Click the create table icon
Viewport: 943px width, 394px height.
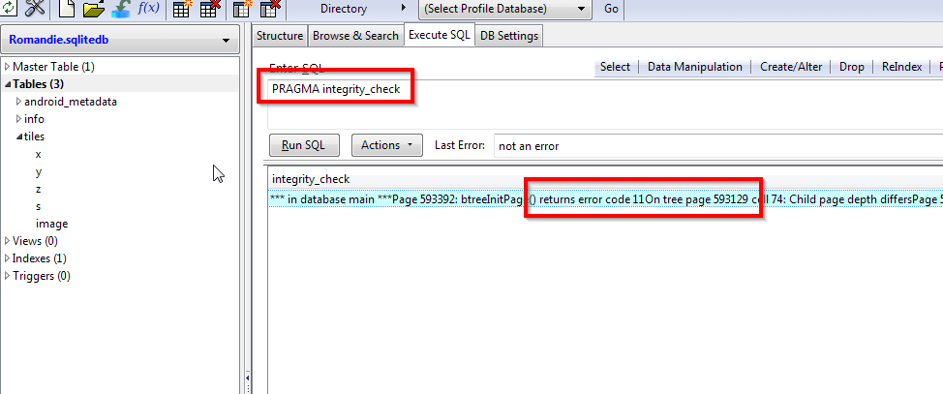coord(181,9)
